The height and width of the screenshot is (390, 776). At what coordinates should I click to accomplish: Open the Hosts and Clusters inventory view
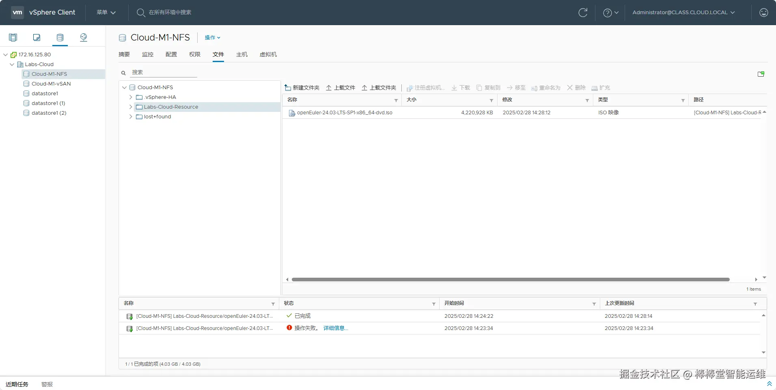(13, 38)
